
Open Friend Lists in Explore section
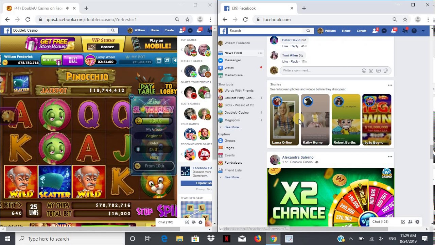[233, 170]
